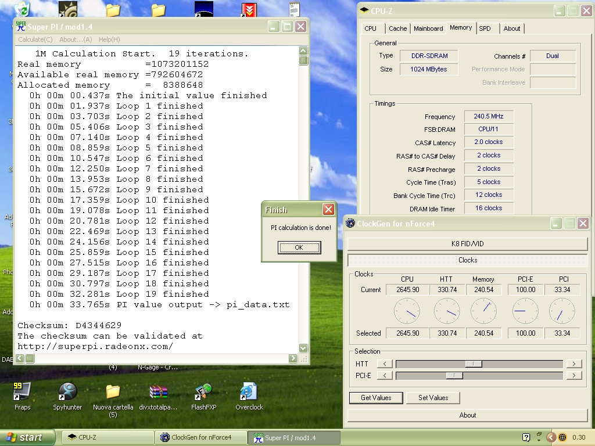Click the Dual channels field
This screenshot has height=446, width=595.
553,56
